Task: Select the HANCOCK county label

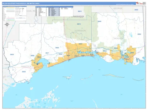Action: [x=26, y=67]
